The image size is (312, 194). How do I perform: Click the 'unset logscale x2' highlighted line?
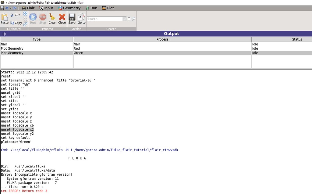pos(17,129)
